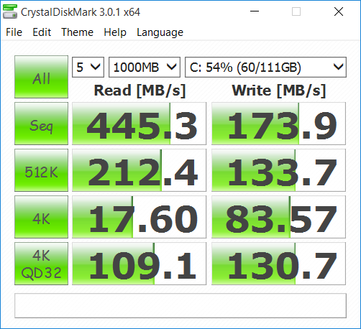This screenshot has width=361, height=329.
Task: Select the Seq read value 445.3
Action: (x=139, y=124)
